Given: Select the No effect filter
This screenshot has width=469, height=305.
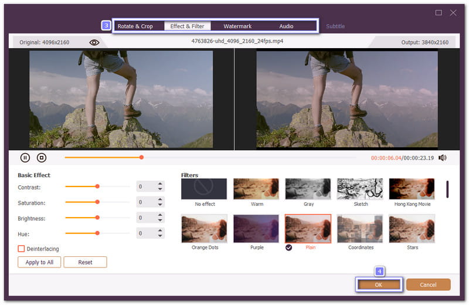Looking at the screenshot, I should [204, 189].
